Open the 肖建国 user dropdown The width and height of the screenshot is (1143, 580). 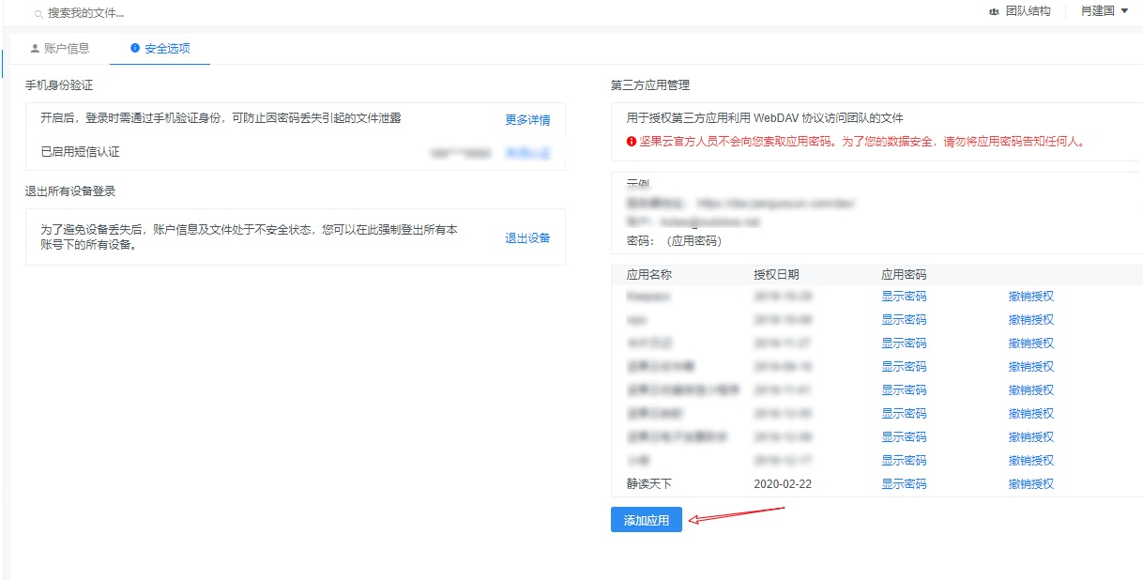(1104, 11)
